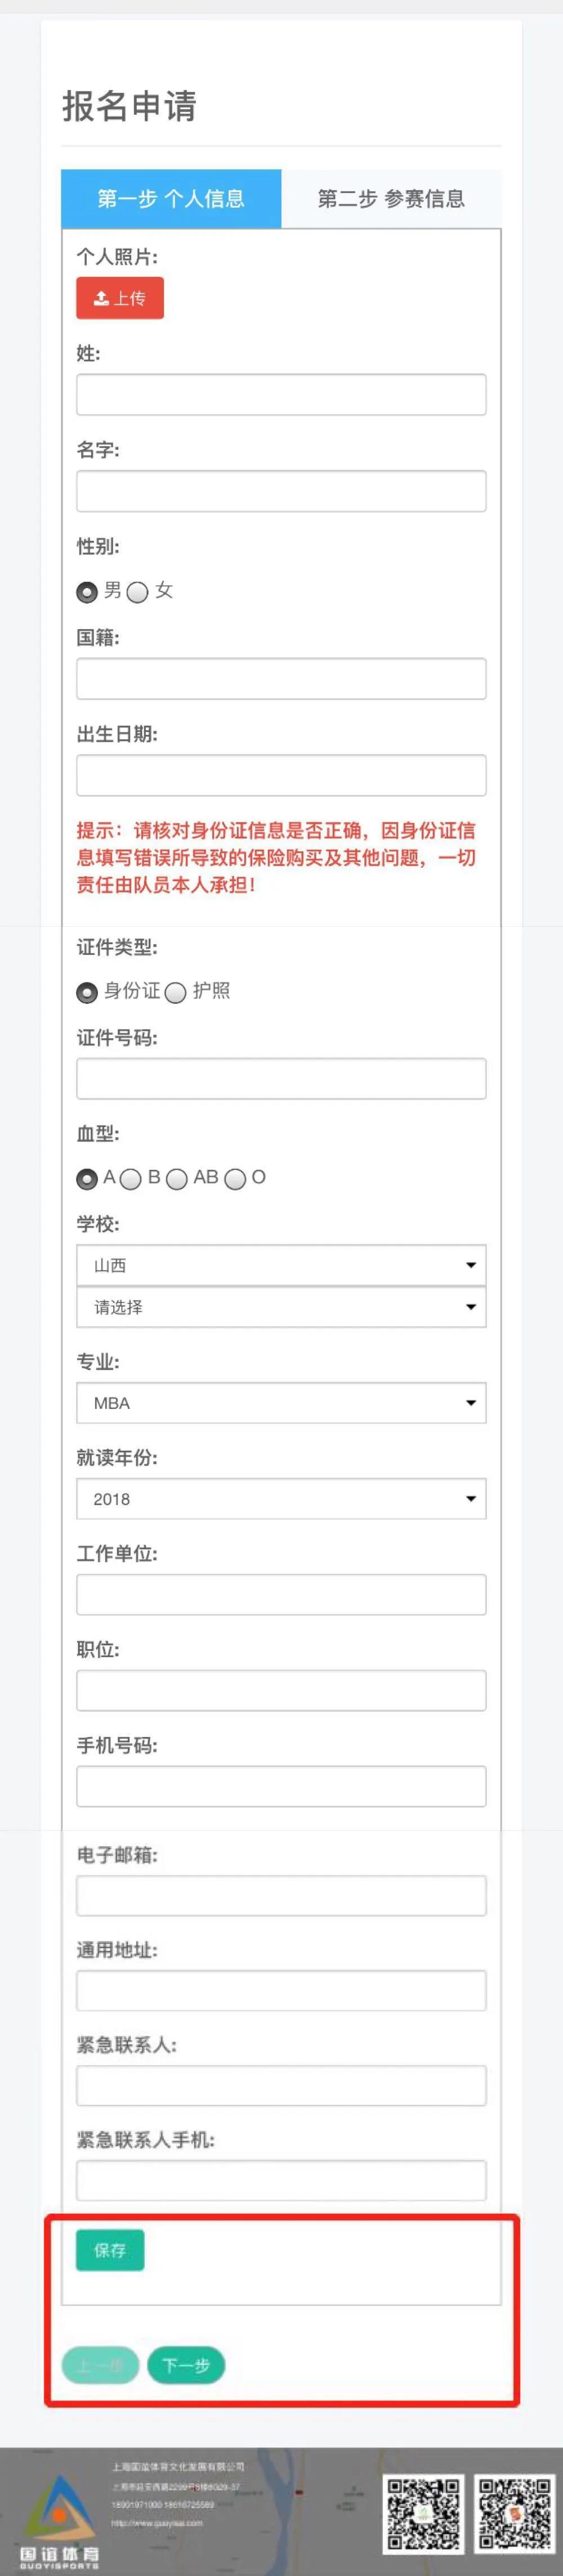Select 女 gender radio button
The width and height of the screenshot is (563, 2576).
point(138,592)
